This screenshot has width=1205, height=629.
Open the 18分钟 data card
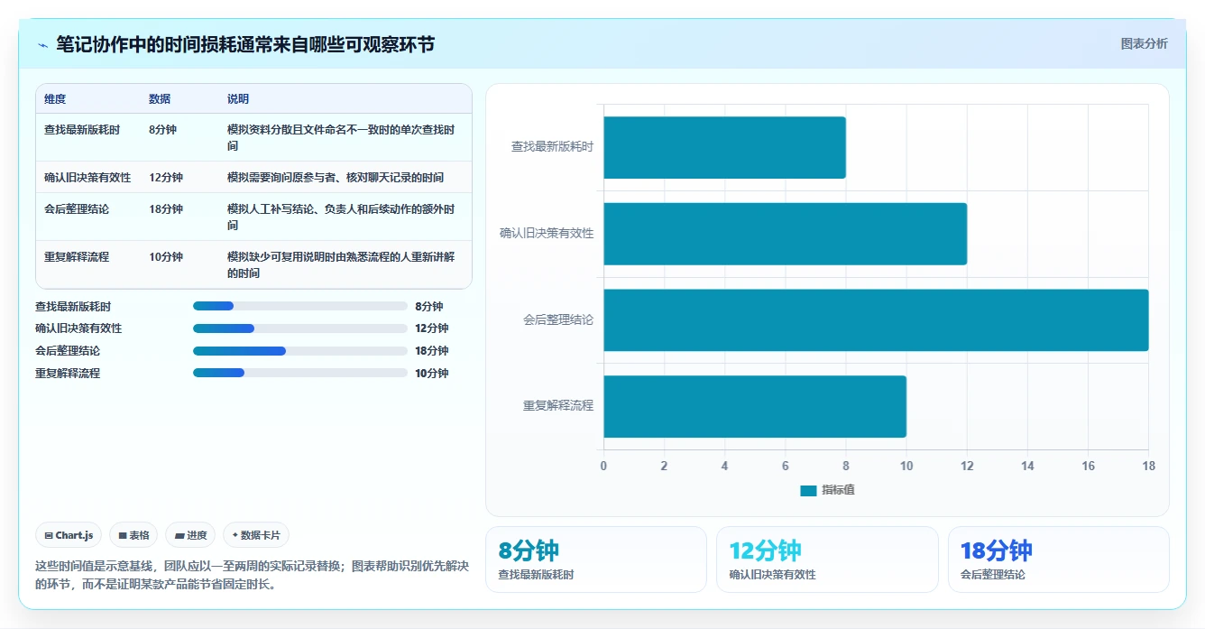click(1058, 560)
